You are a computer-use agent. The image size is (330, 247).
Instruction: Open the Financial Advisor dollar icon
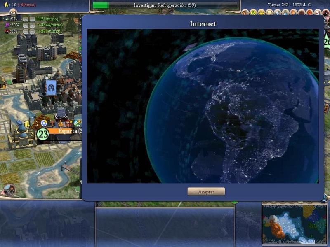253,13
